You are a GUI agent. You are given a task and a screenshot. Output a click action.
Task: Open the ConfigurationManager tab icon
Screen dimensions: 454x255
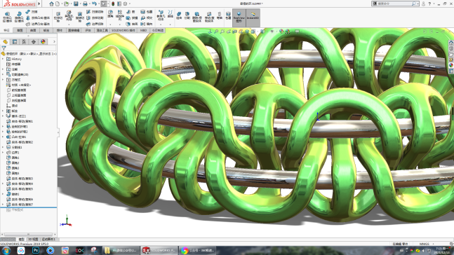(x=24, y=42)
